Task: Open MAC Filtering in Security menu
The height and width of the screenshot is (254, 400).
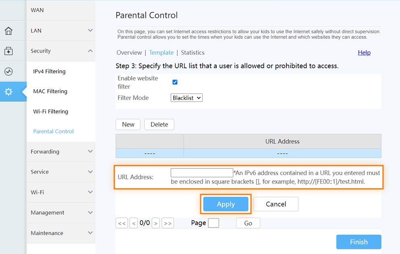Action: 50,91
